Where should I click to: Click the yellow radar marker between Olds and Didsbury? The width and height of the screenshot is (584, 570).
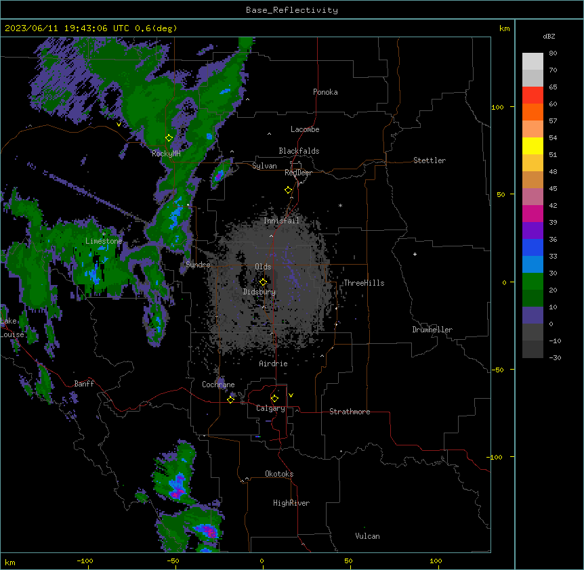point(264,282)
